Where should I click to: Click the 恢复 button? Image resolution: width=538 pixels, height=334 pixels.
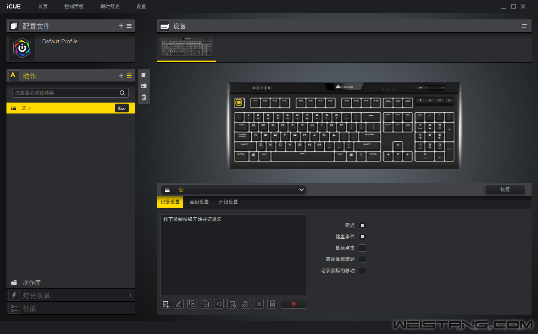pos(505,189)
